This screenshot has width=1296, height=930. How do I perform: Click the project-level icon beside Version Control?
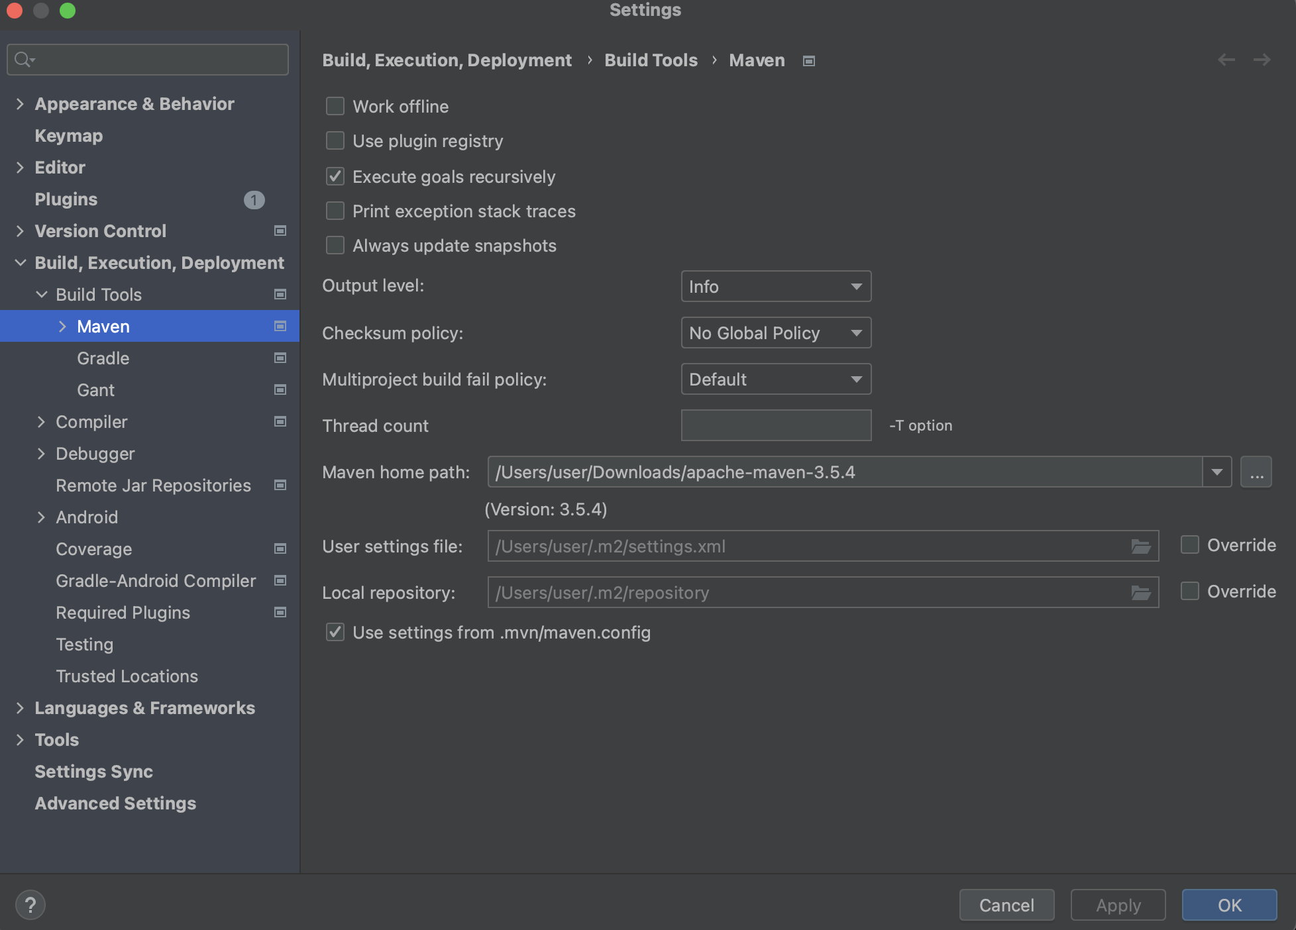(x=280, y=231)
